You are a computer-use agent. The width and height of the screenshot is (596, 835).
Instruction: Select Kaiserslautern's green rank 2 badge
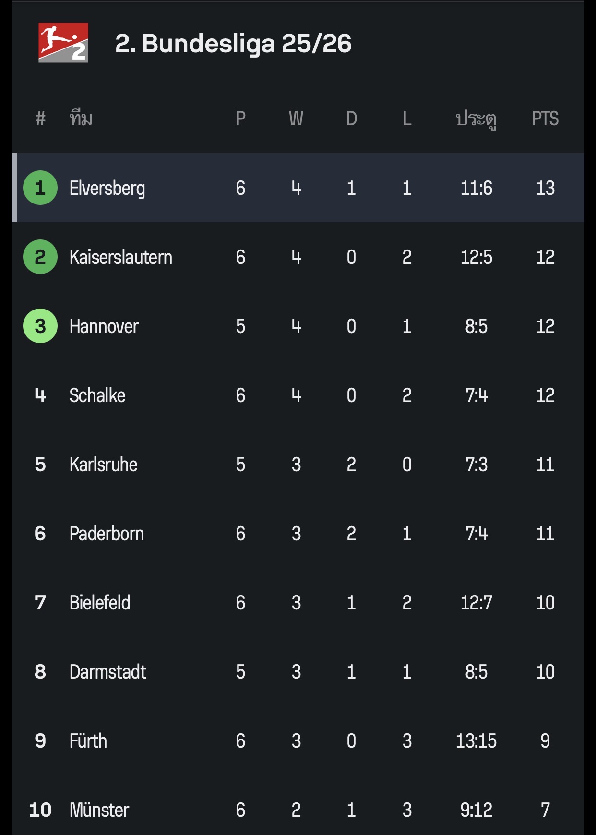[x=40, y=257]
